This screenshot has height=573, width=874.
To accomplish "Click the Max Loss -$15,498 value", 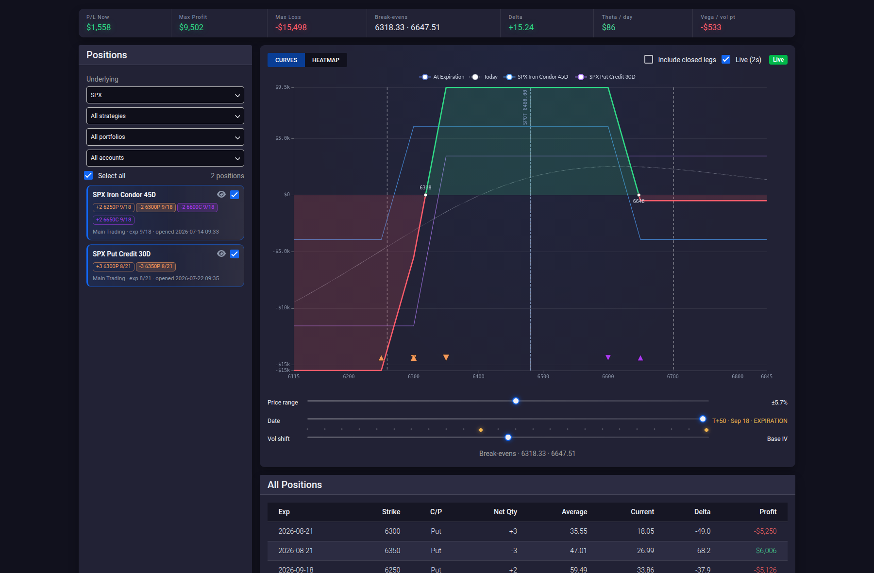I will (291, 27).
